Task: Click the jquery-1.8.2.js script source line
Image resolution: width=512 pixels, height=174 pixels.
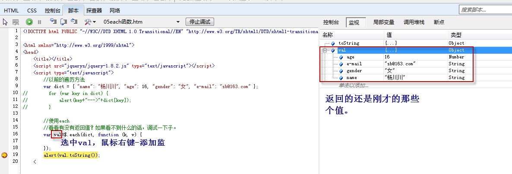Action: (124, 66)
